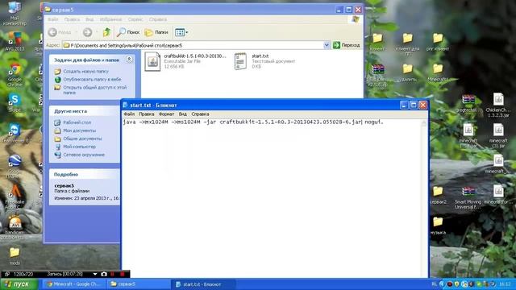This screenshot has height=290, width=516.
Task: Stop recording with the red stop icon
Action: [x=123, y=274]
